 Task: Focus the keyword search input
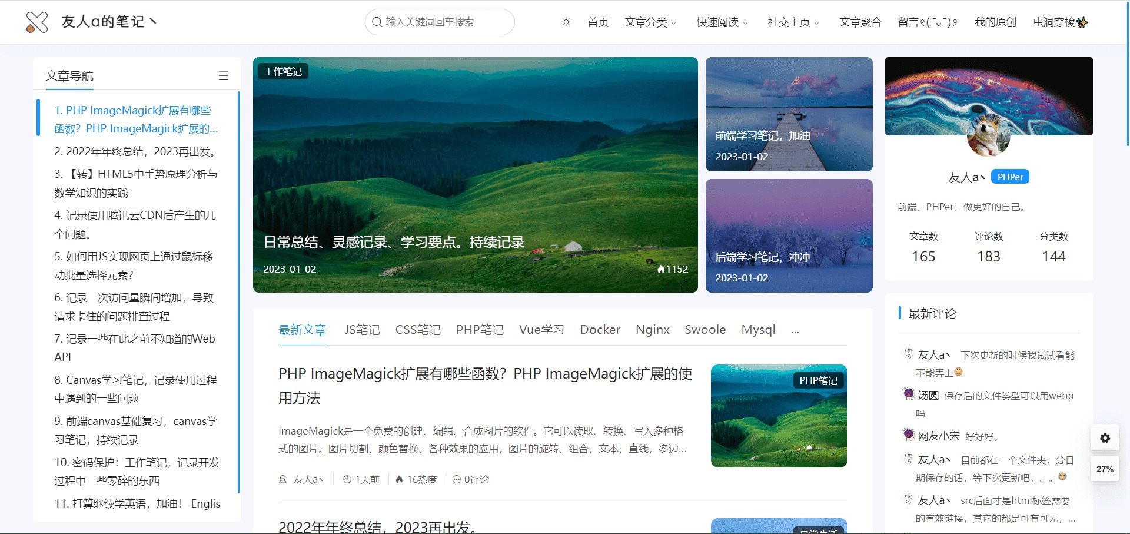click(440, 22)
